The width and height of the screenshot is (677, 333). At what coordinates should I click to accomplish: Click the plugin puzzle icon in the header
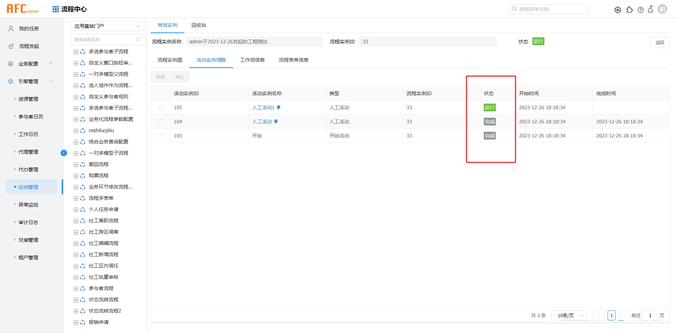(x=630, y=10)
